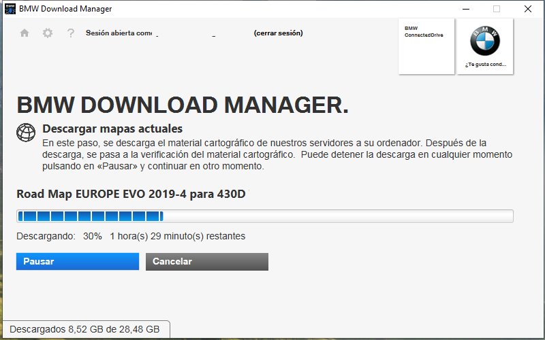This screenshot has height=340, width=545.
Task: Pause the download with Pausar
Action: [78, 261]
